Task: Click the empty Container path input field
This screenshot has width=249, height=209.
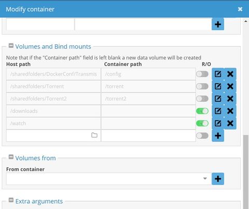Action: (x=148, y=136)
